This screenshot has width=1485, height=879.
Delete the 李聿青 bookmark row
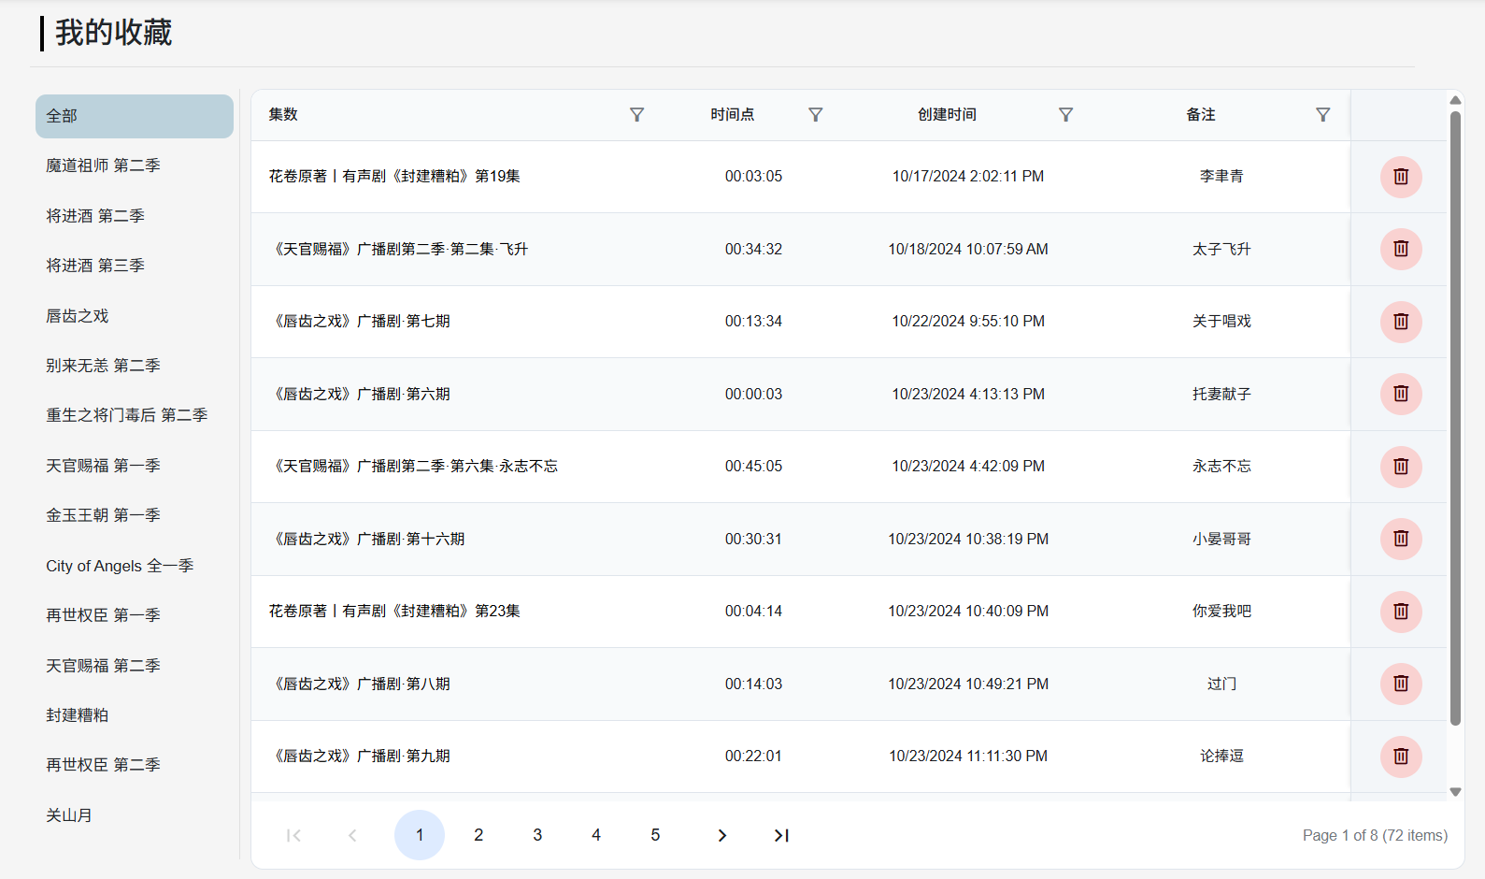click(1400, 177)
